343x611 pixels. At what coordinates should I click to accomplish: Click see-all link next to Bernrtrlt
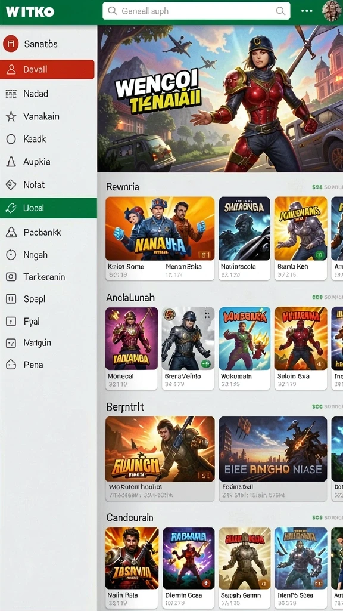327,406
